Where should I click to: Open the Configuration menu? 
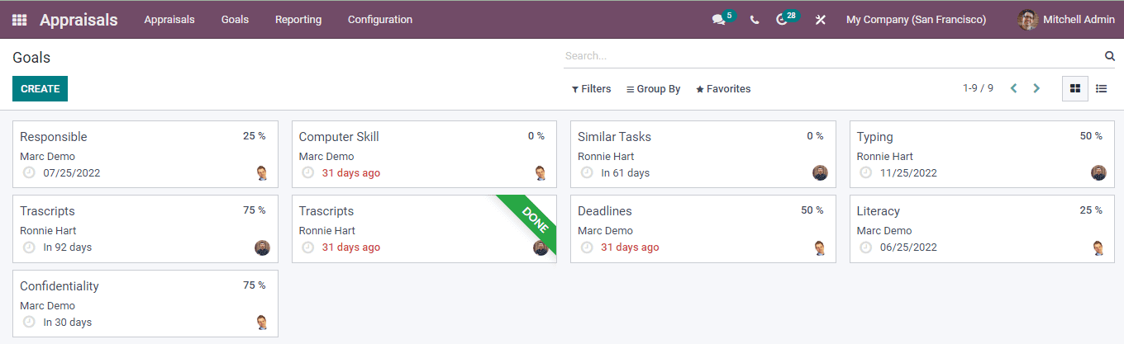[x=380, y=20]
